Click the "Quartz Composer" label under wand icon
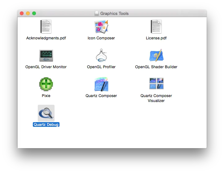The width and height of the screenshot is (224, 173). [x=101, y=96]
